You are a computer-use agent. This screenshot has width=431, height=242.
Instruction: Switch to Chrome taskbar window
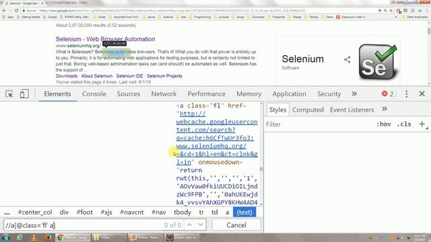[x=73, y=237]
